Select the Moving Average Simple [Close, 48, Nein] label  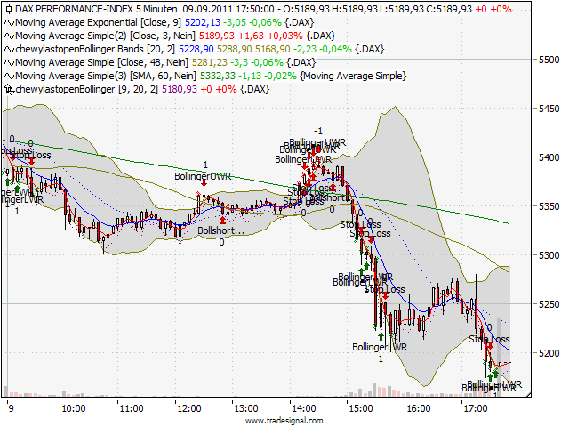[102, 62]
